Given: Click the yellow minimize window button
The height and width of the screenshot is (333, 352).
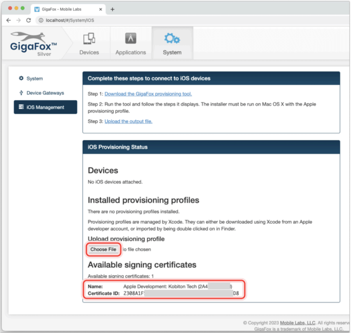Looking at the screenshot, I should tap(16, 8).
